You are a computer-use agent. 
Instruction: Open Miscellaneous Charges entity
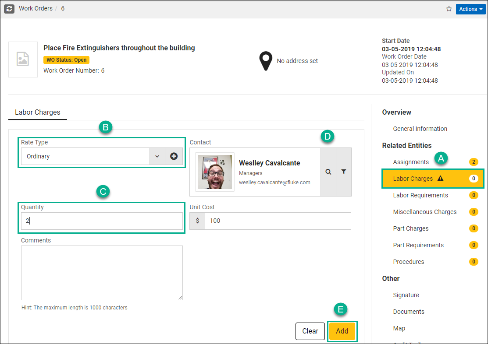(x=425, y=212)
